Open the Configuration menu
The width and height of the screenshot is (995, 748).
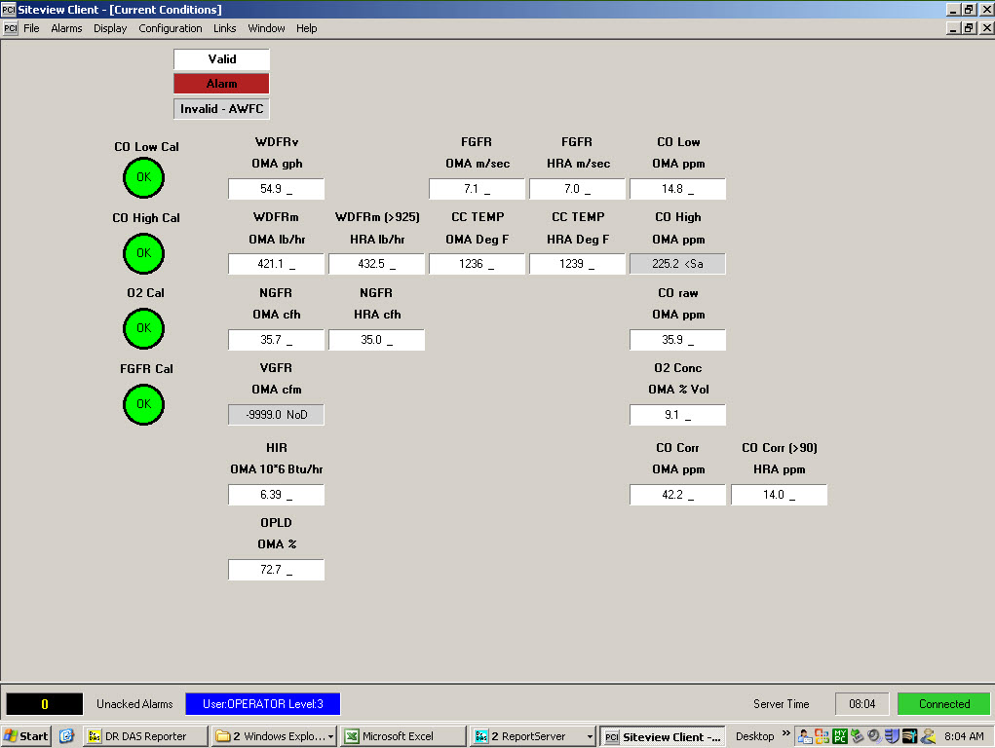tap(170, 28)
